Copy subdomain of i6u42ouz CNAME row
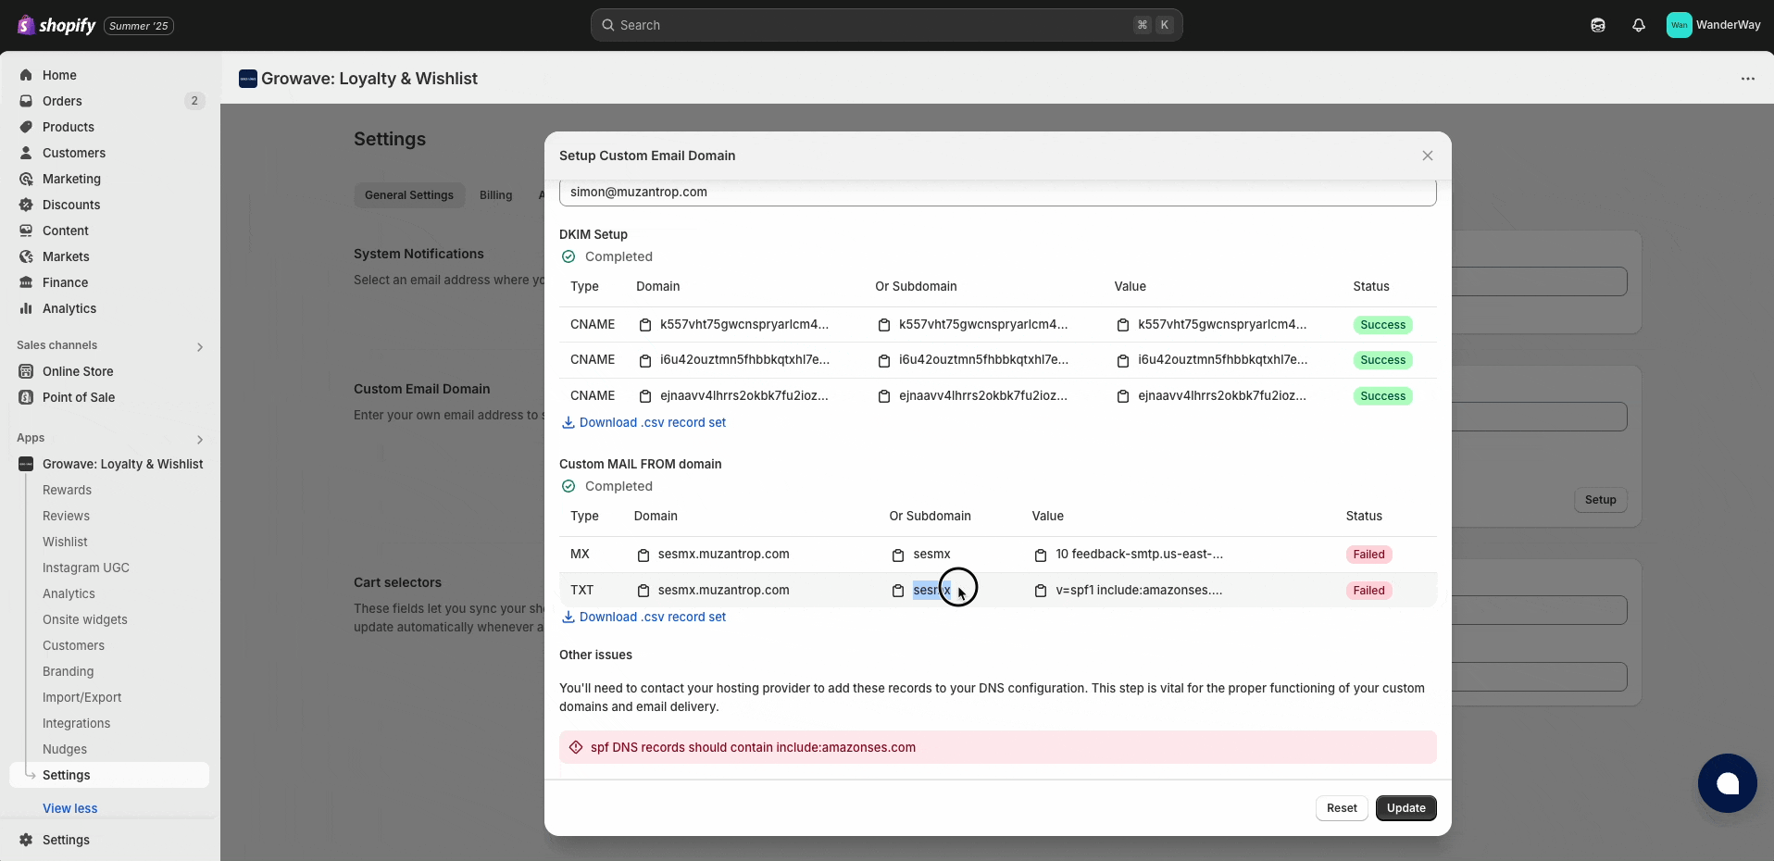This screenshot has width=1774, height=861. pos(884,360)
